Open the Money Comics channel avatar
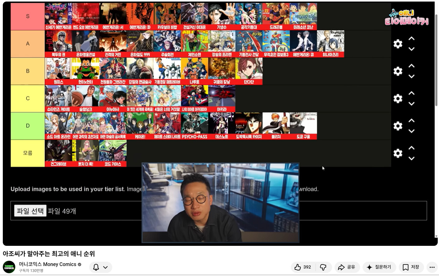 pos(9,267)
